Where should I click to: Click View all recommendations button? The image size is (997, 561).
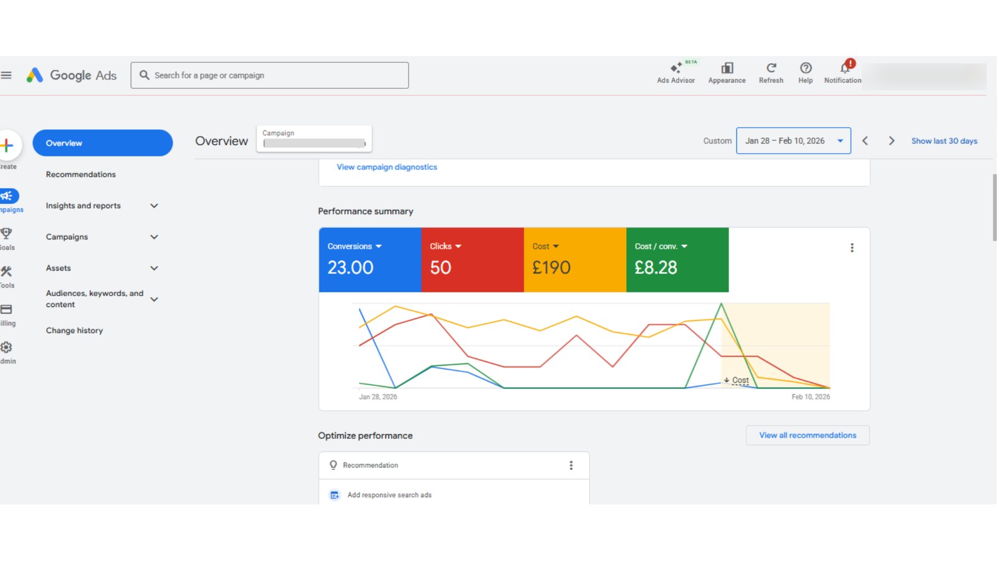coord(808,435)
